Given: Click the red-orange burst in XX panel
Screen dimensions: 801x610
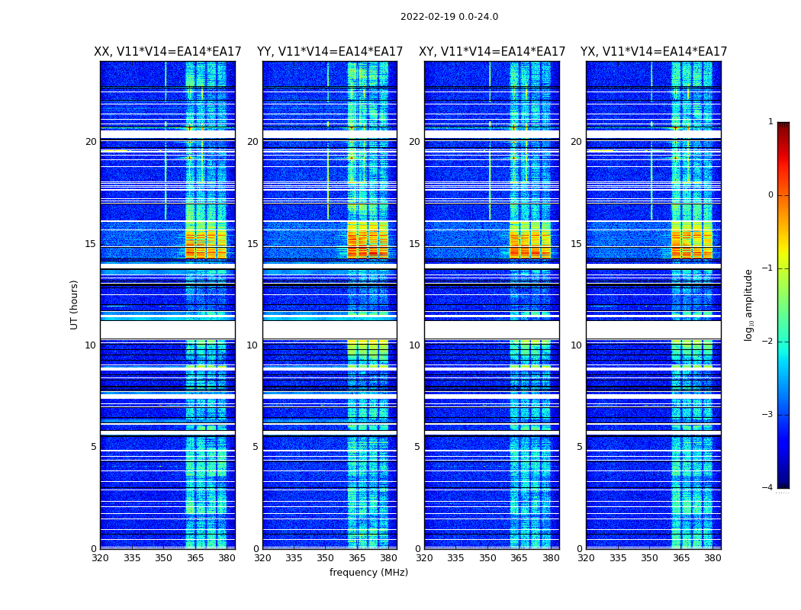Looking at the screenshot, I should pos(206,245).
